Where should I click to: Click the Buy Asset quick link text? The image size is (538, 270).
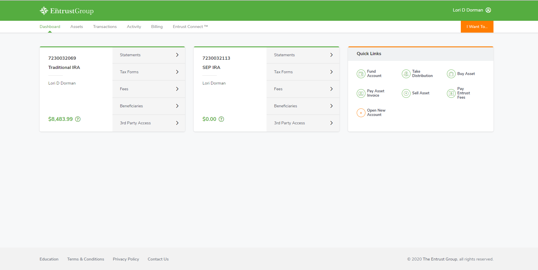[466, 74]
